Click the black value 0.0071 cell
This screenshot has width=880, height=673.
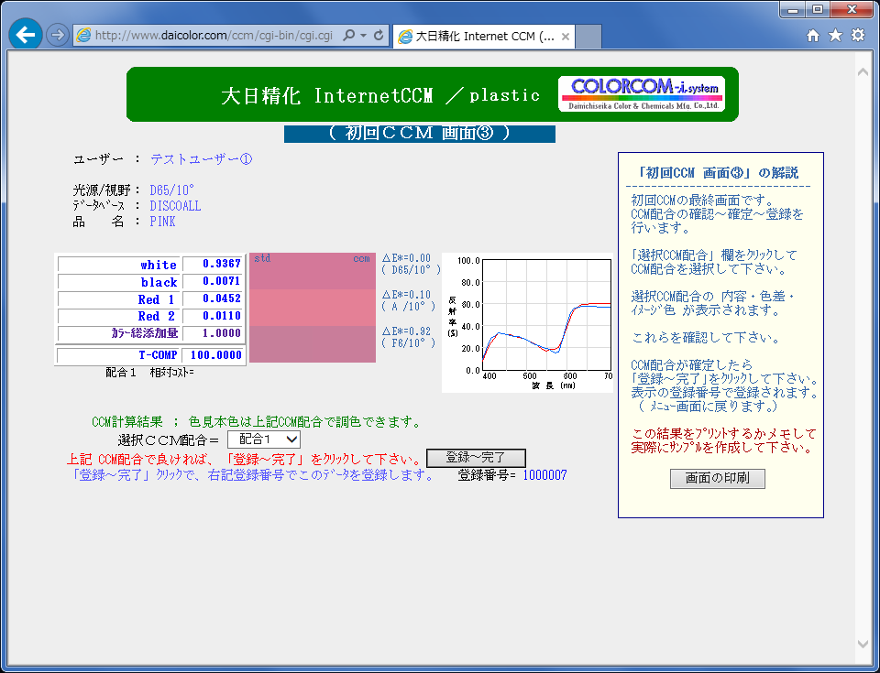pyautogui.click(x=214, y=281)
